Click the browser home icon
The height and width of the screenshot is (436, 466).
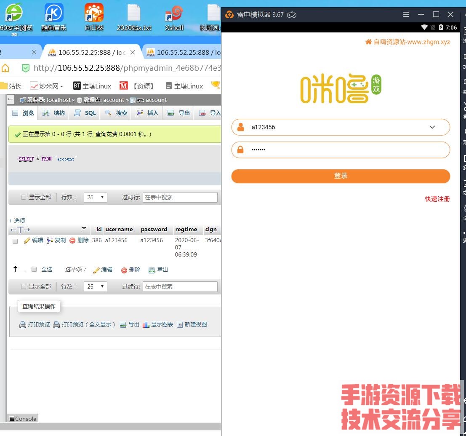point(5,68)
